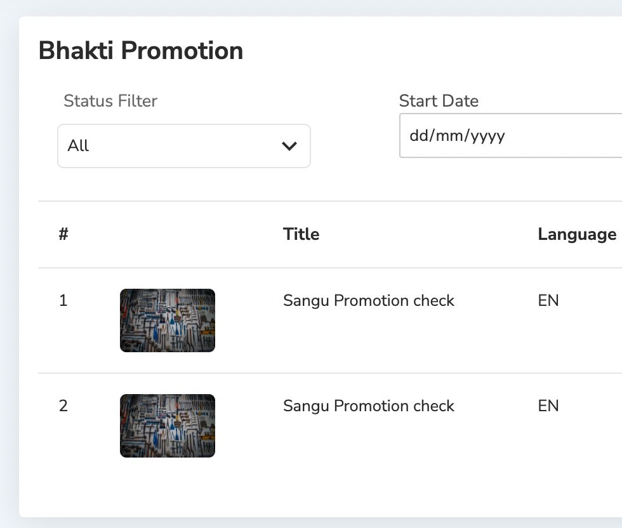Click the Language column header
This screenshot has height=528, width=622.
pos(577,234)
